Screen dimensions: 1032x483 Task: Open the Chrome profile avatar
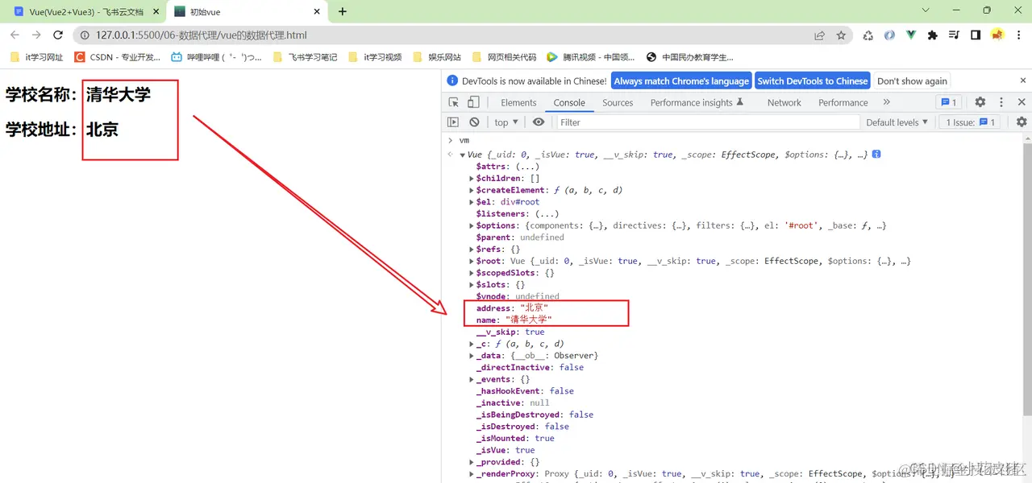(997, 35)
